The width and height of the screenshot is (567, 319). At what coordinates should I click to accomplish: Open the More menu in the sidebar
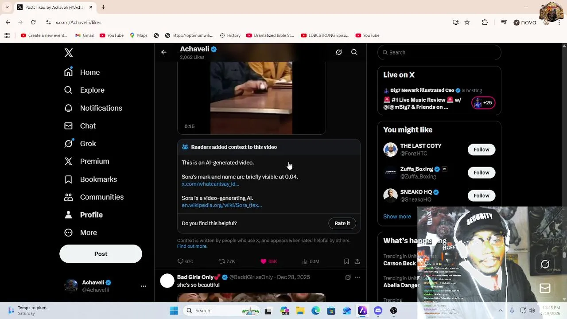pos(80,233)
